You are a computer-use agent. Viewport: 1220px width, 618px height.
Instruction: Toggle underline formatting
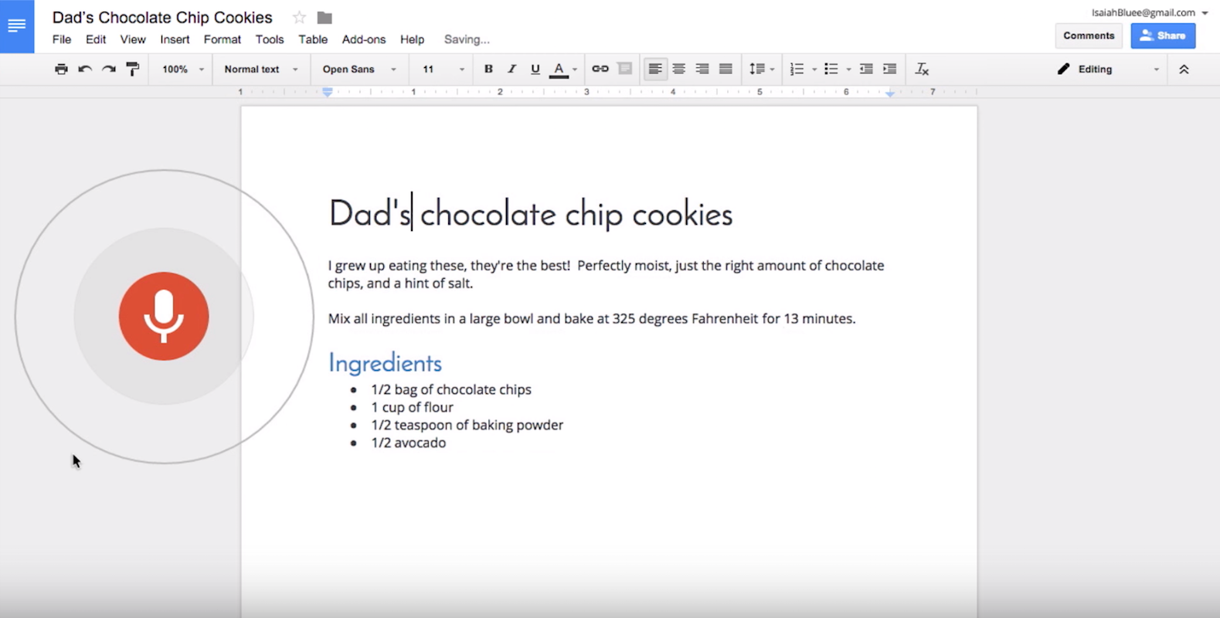[535, 70]
